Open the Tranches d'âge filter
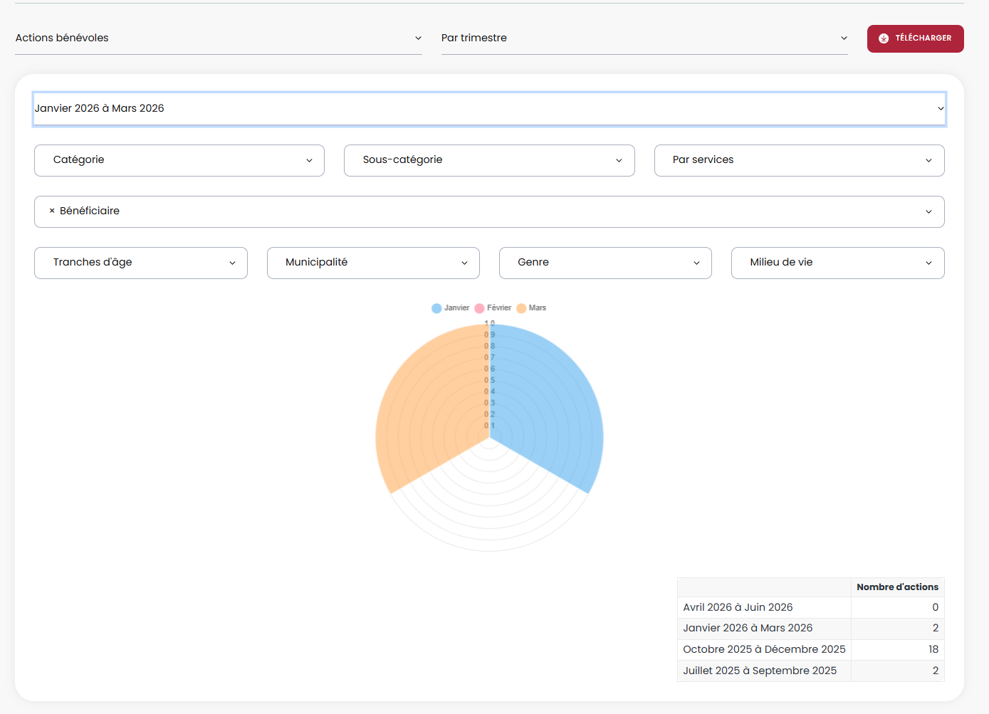The width and height of the screenshot is (989, 714). [141, 263]
